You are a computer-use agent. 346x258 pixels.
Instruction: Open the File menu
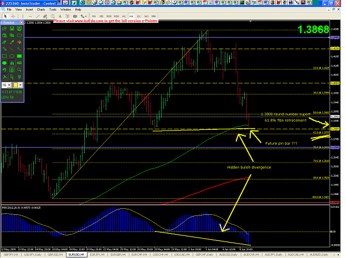coord(9,10)
